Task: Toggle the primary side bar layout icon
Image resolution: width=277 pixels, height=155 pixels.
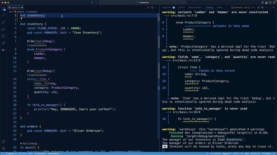Action: pyautogui.click(x=263, y=3)
